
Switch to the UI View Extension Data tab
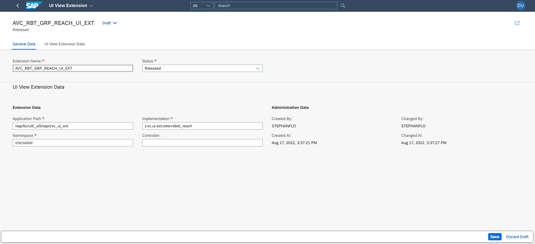point(64,44)
